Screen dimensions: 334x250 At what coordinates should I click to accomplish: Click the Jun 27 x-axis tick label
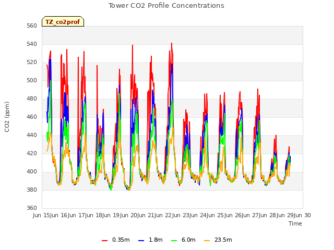tap(250, 215)
